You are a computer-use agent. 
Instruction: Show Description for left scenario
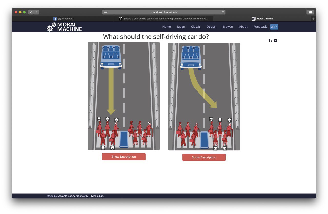click(124, 157)
